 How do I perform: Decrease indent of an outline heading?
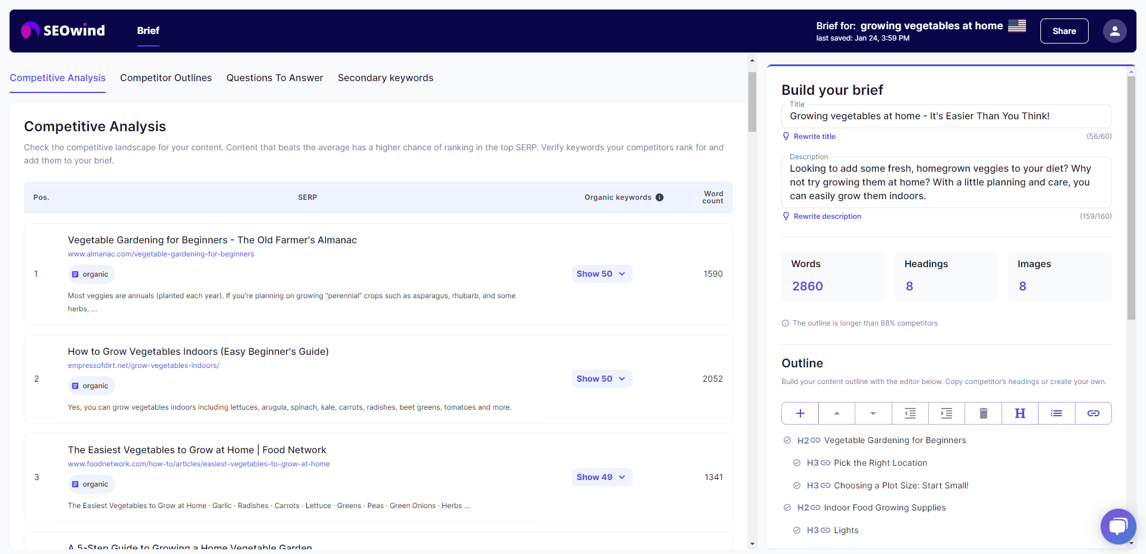[910, 413]
